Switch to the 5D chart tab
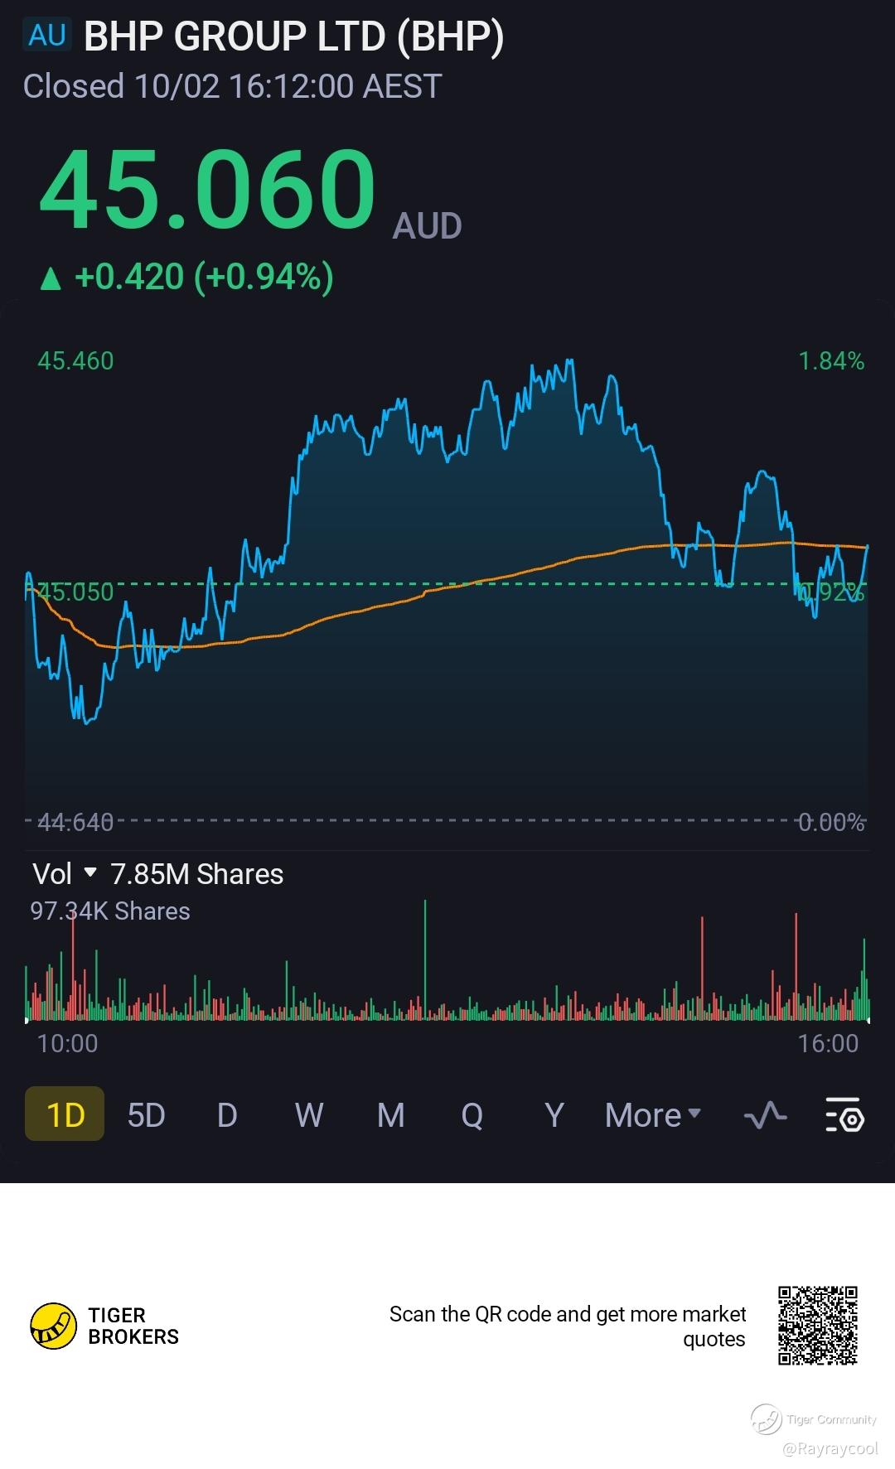The width and height of the screenshot is (895, 1469). pos(146,1115)
